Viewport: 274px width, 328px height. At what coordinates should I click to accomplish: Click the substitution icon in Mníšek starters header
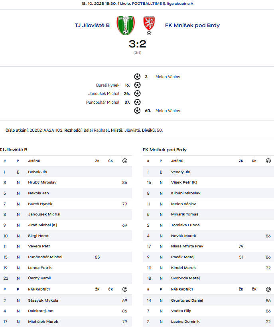tap(268, 161)
